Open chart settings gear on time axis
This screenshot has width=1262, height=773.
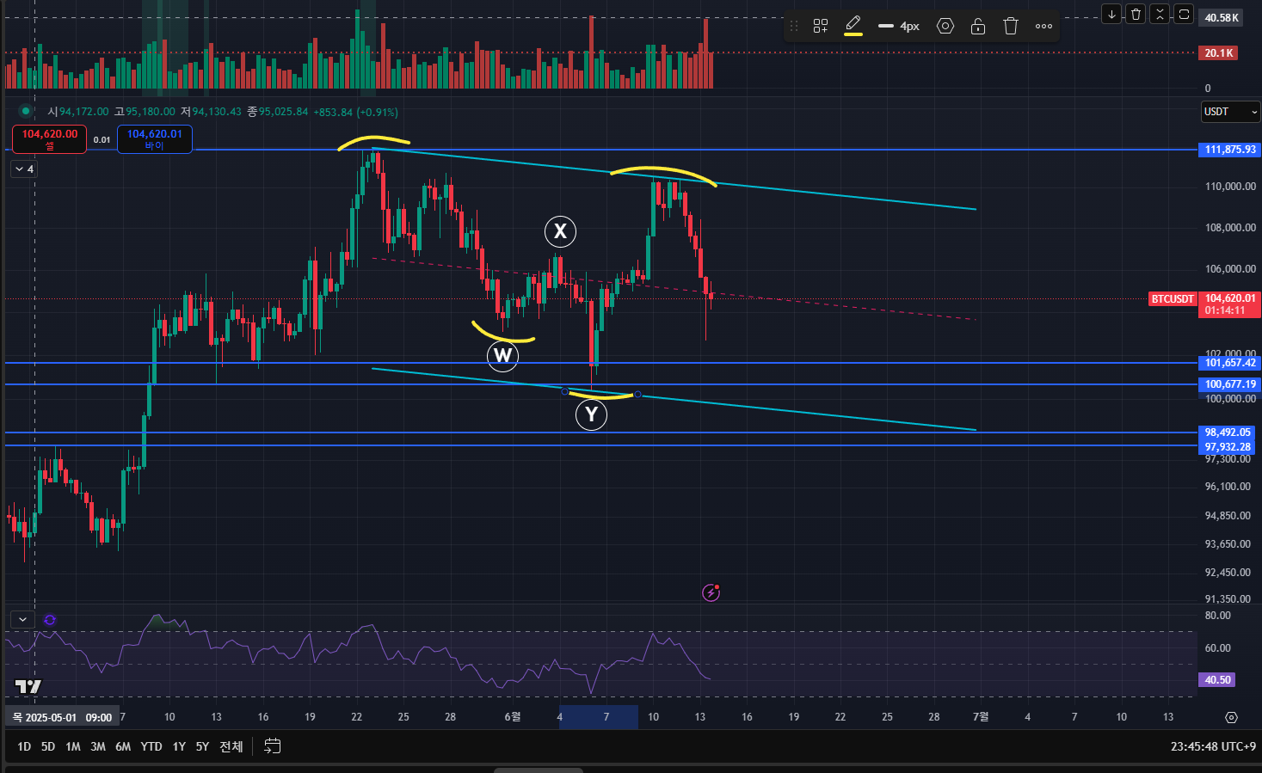pos(1231,717)
